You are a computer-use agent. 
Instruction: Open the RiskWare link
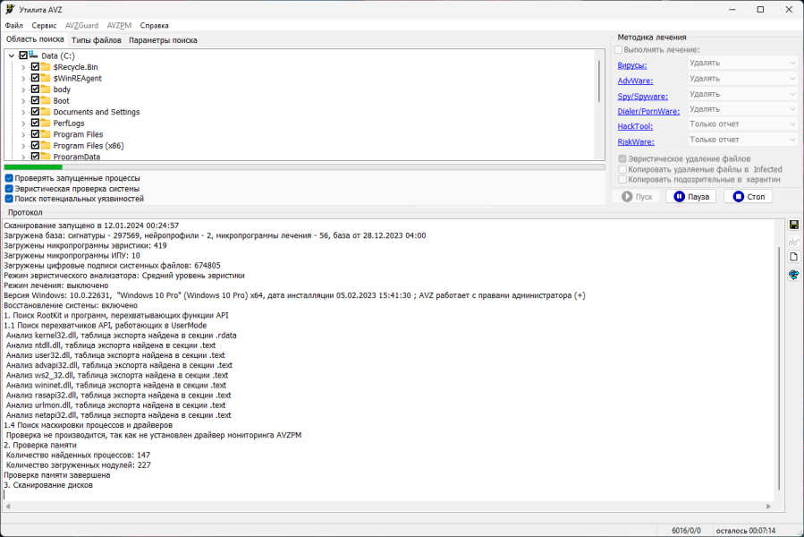(636, 142)
